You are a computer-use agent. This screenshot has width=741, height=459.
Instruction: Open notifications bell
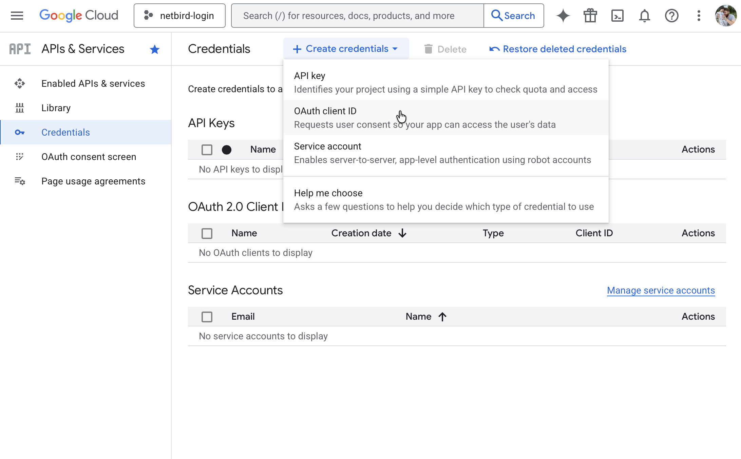tap(645, 16)
